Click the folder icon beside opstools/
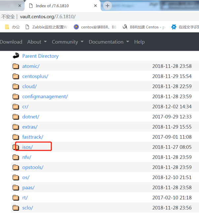 (16, 167)
